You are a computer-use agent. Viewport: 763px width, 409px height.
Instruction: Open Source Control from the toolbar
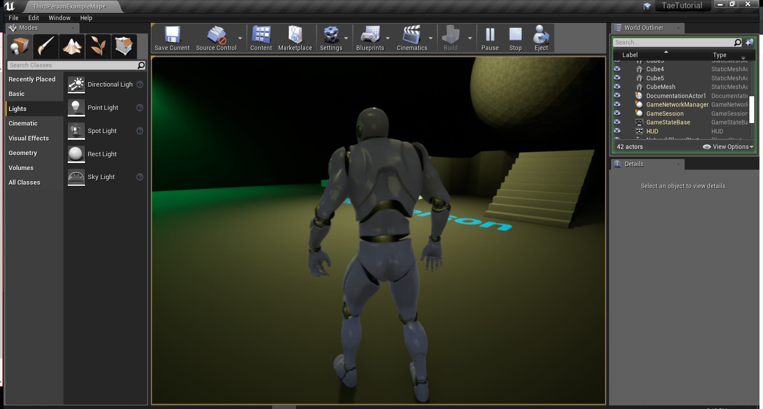click(216, 38)
